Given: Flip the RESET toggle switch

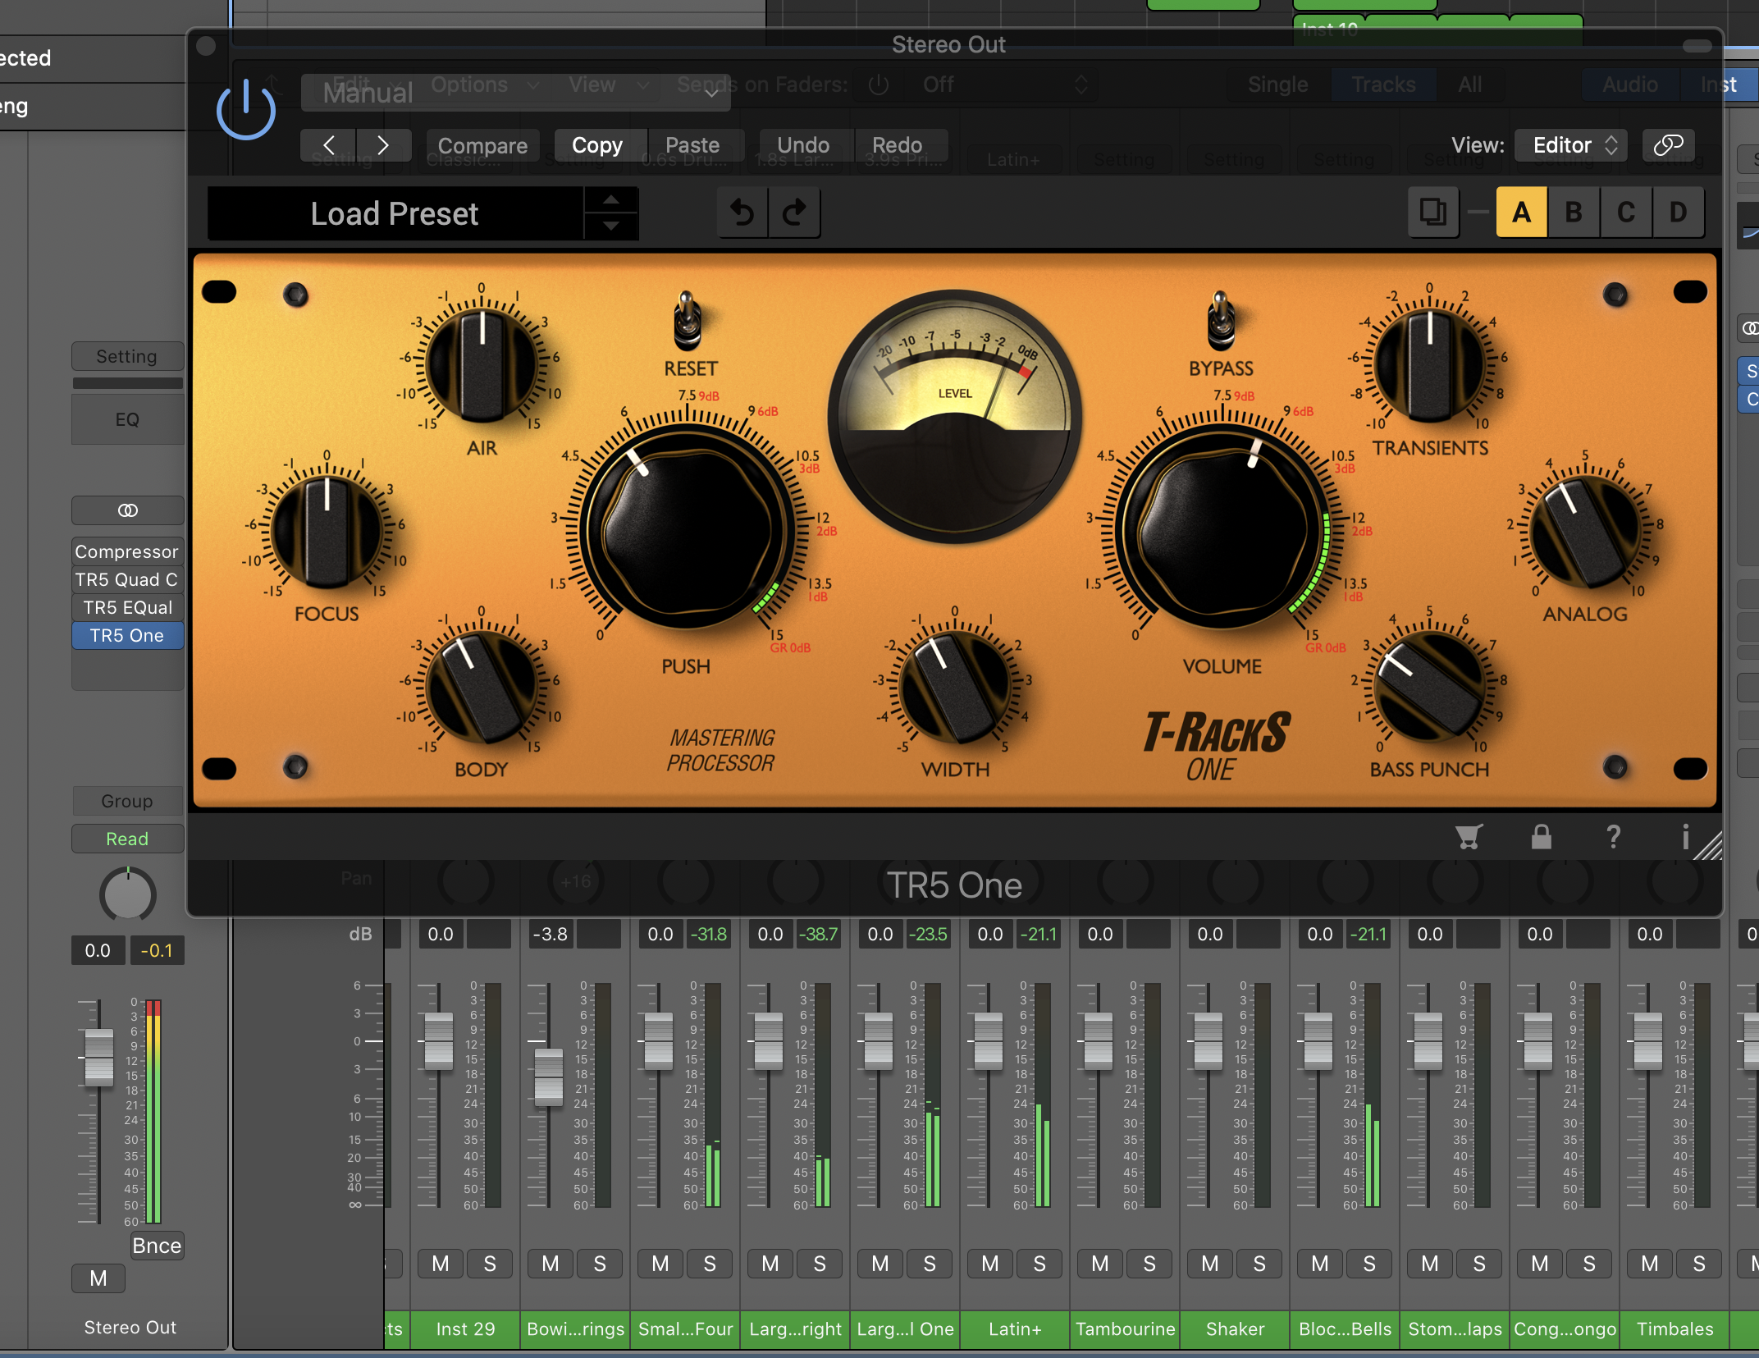Looking at the screenshot, I should (687, 322).
